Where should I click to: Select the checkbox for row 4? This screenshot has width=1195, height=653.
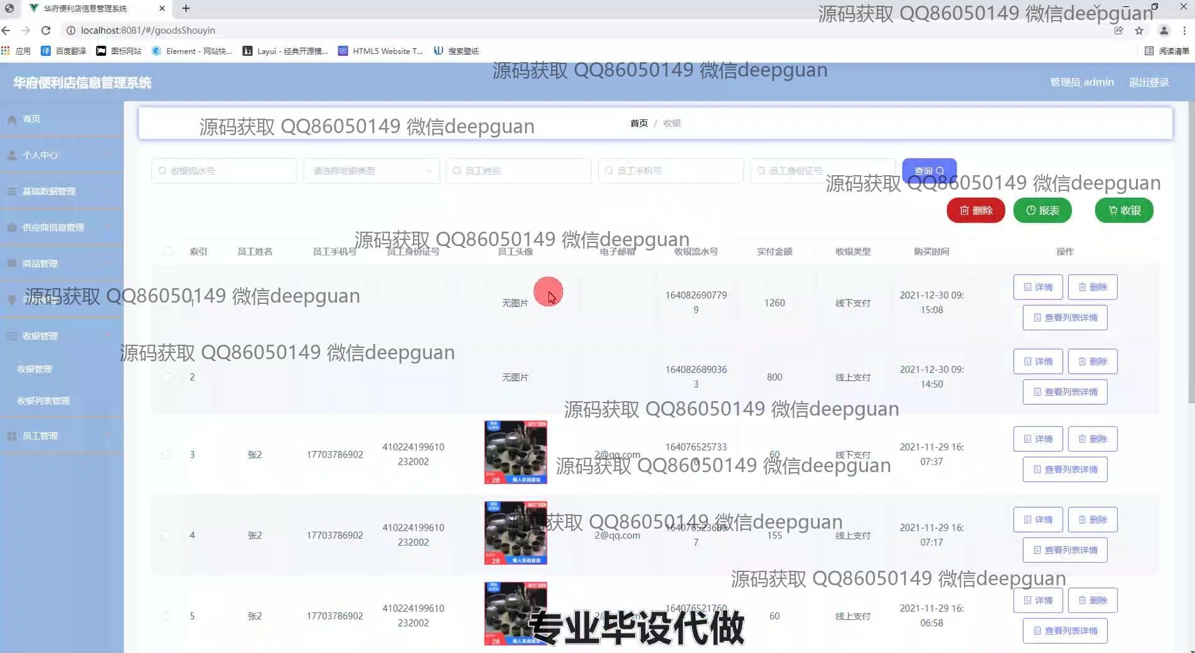pyautogui.click(x=166, y=536)
